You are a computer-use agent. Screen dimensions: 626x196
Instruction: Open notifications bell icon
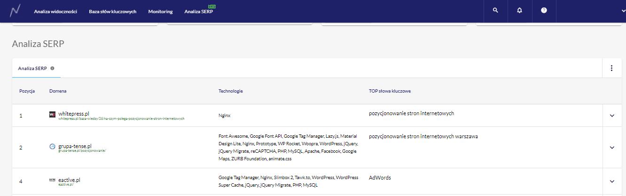pos(519,10)
